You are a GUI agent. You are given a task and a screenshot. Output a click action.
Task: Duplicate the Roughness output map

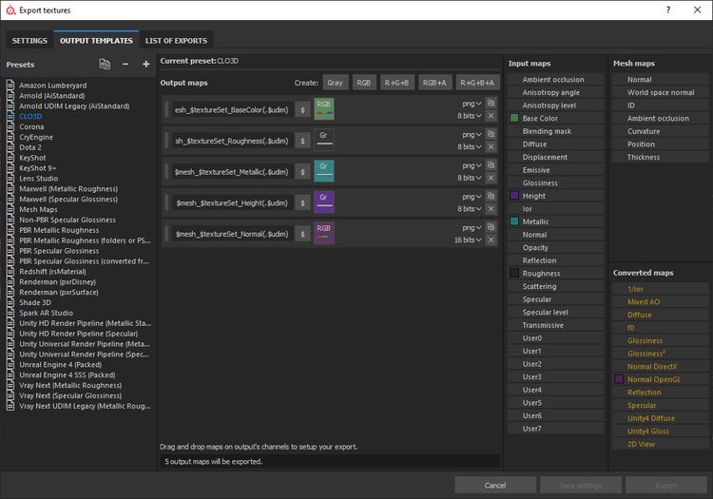[491, 134]
